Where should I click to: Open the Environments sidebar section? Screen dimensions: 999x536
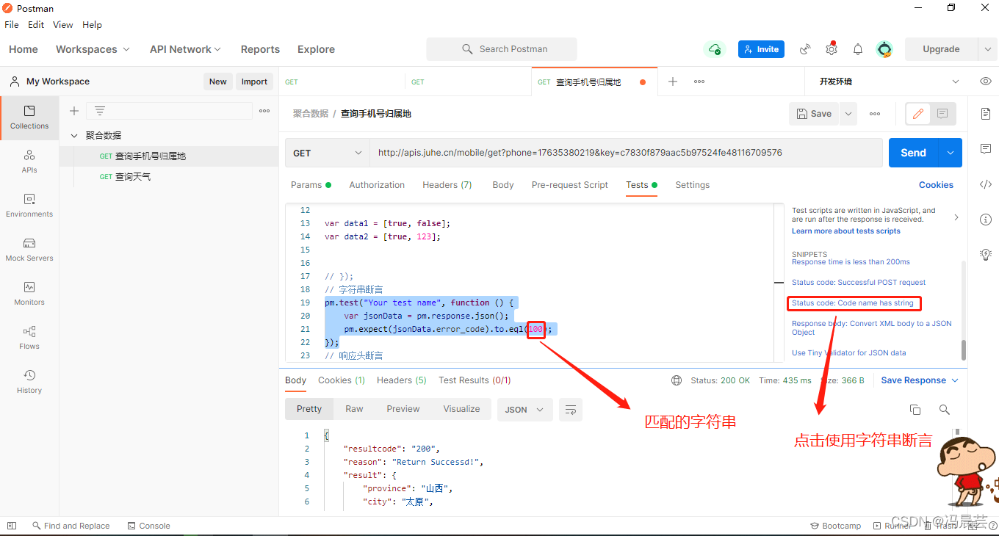29,206
